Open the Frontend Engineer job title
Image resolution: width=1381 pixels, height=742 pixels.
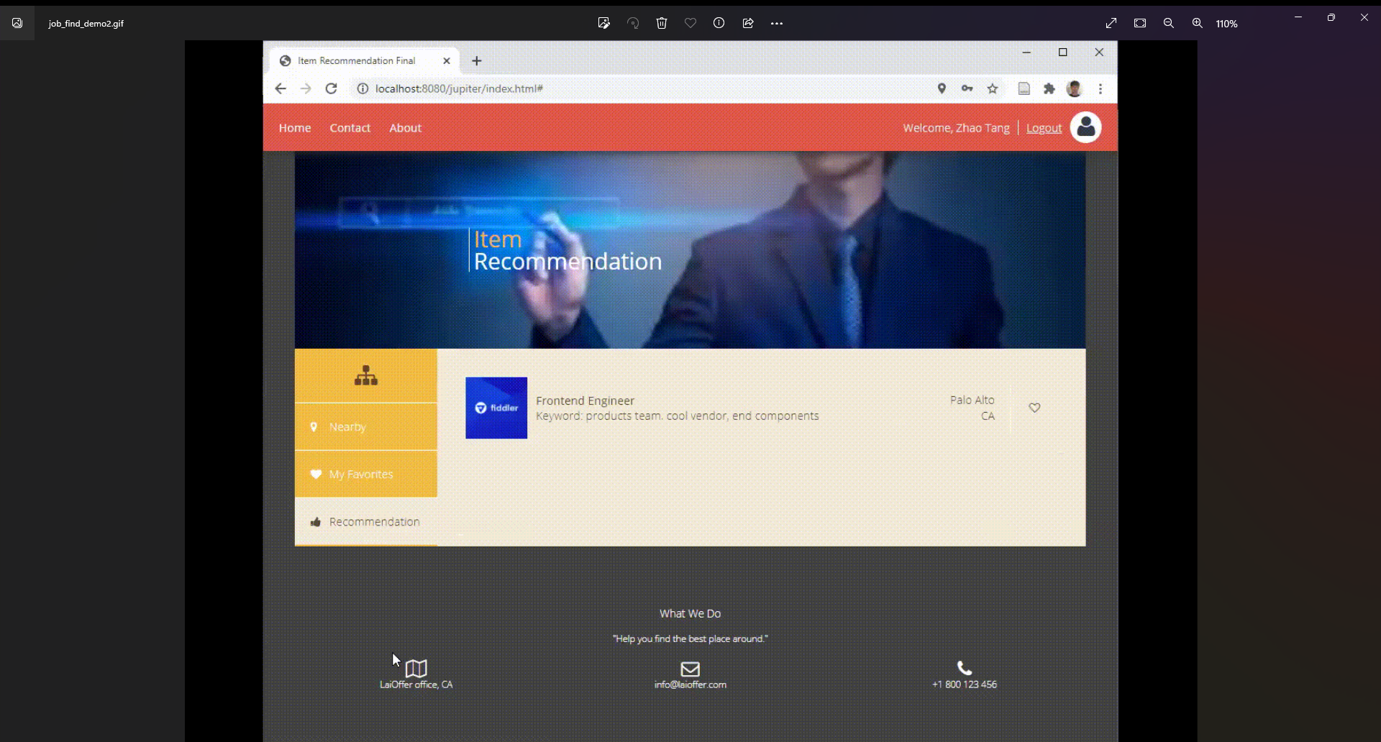[x=585, y=400]
